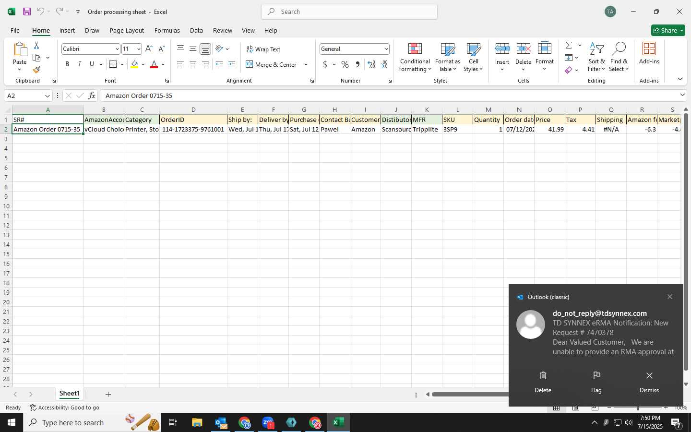Screen dimensions: 691x432
Task: Open Format as Table menu
Action: [447, 57]
